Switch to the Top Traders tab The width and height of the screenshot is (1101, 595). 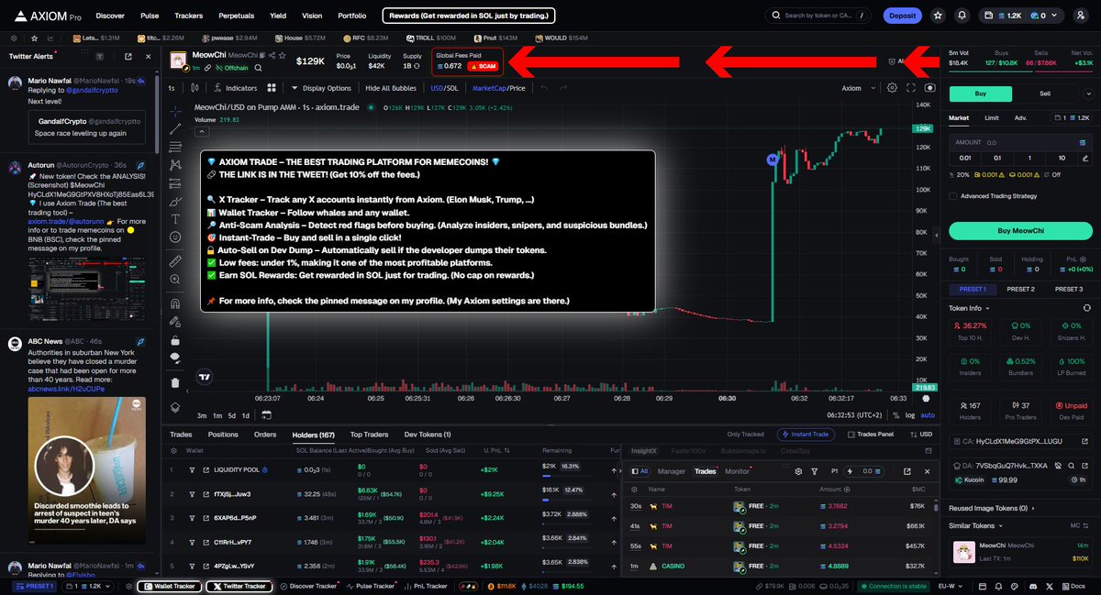point(369,435)
